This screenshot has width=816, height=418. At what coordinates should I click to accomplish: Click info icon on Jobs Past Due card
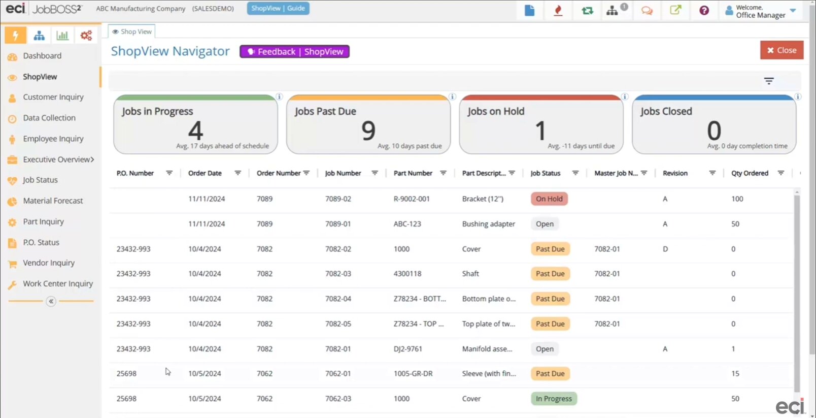(452, 97)
